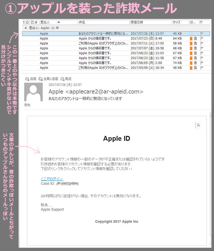Click the Apple Support signature text

(52, 209)
